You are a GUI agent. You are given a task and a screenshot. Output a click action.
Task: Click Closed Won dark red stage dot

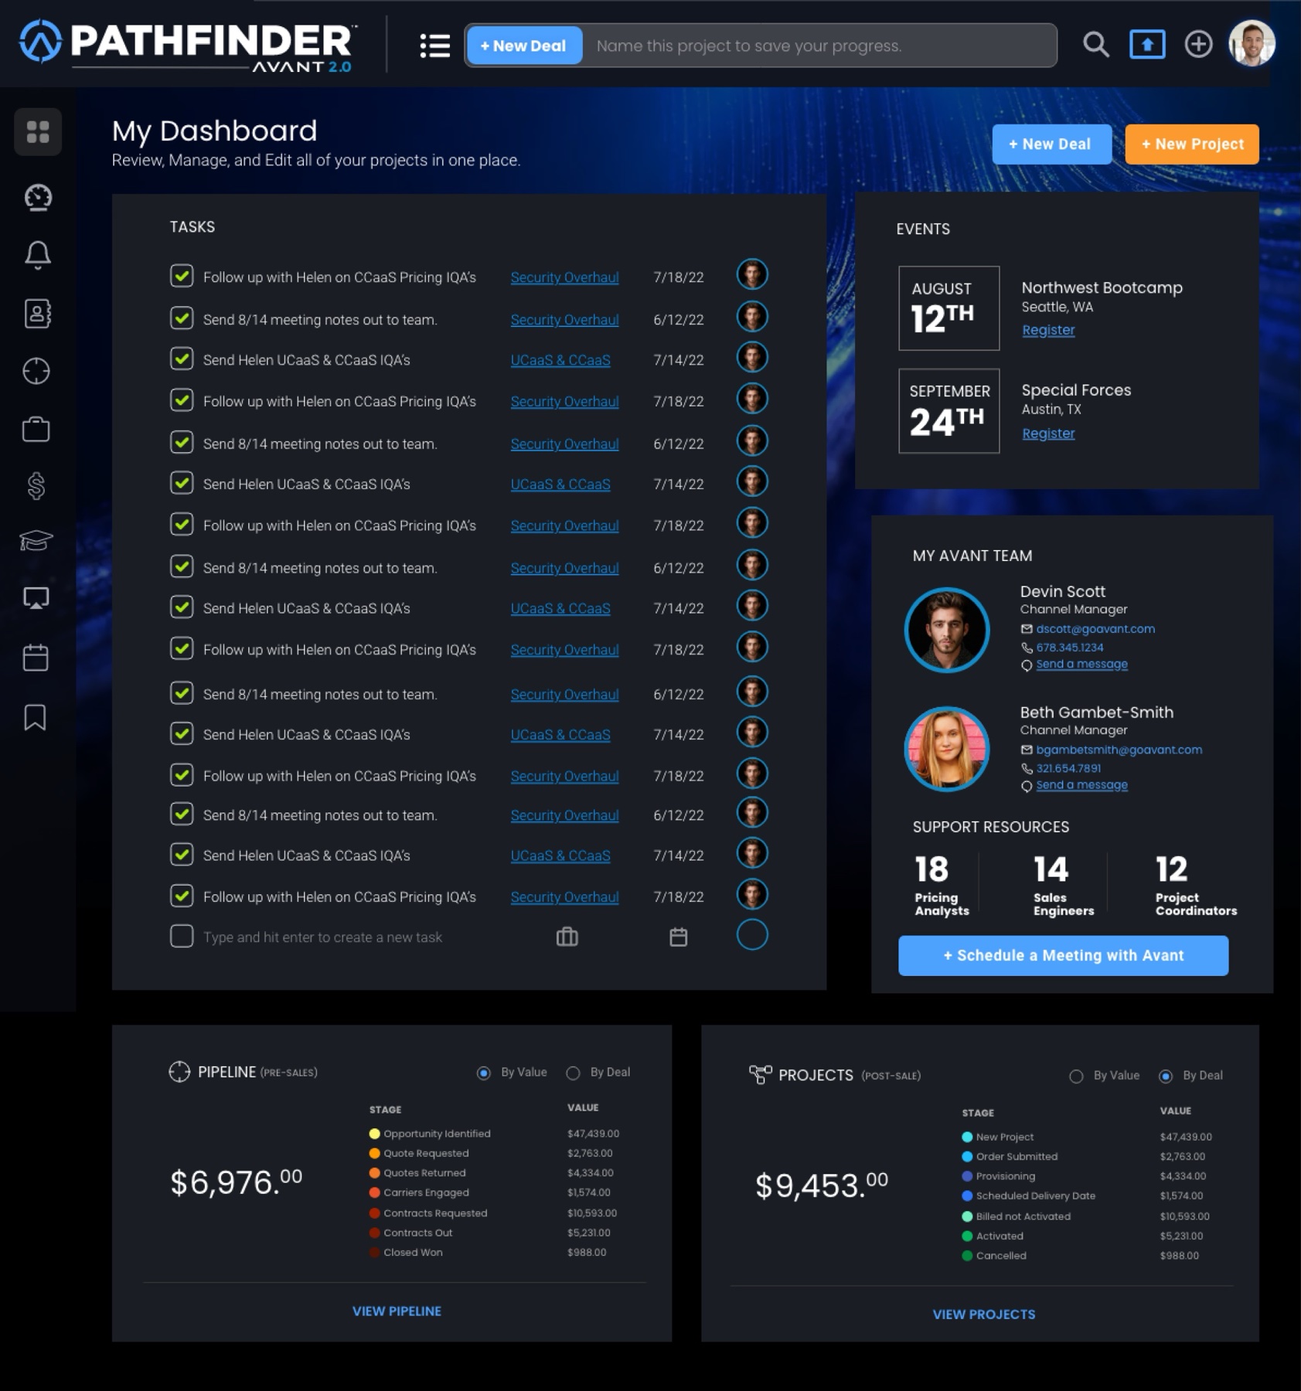[374, 1252]
